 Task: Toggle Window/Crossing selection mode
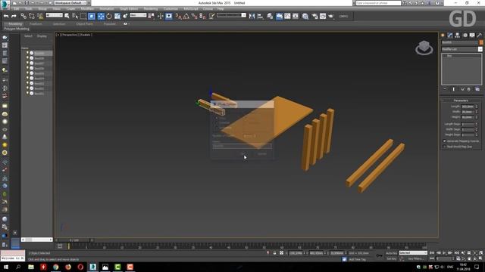[92, 16]
